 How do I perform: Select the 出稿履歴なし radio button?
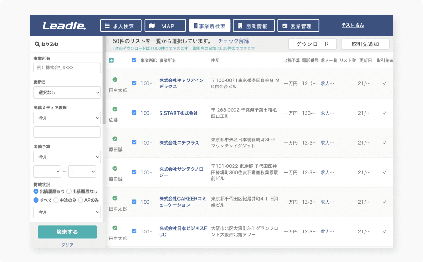pos(69,191)
